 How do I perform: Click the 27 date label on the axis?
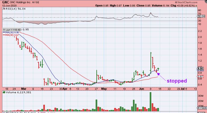pos(96,89)
